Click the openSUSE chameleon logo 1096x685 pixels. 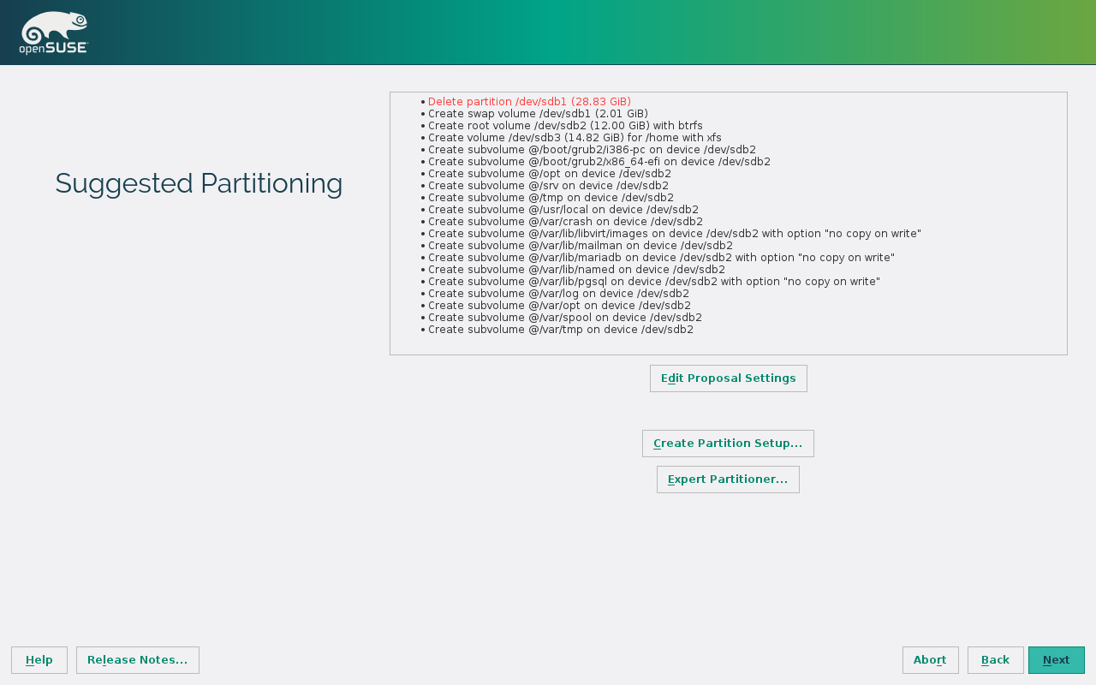click(54, 33)
